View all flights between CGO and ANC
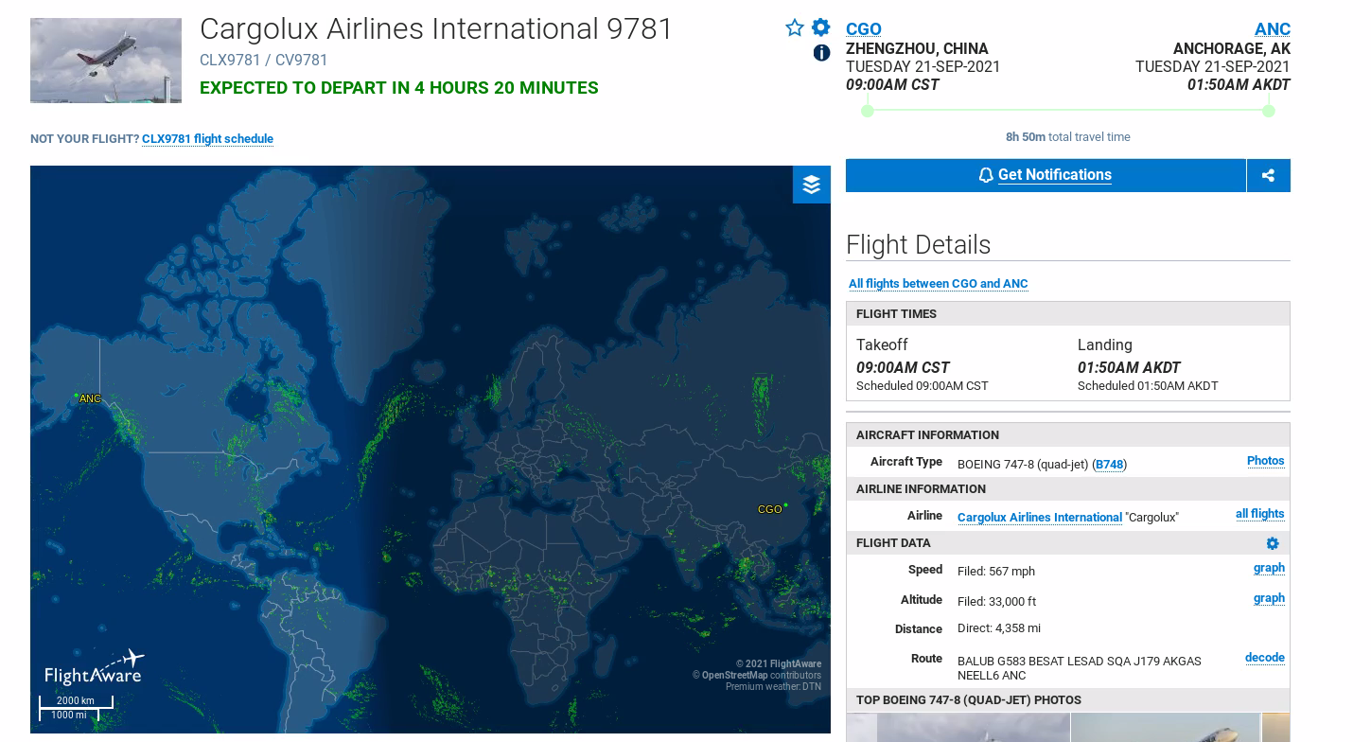Viewport: 1371px width, 742px height. pos(938,284)
